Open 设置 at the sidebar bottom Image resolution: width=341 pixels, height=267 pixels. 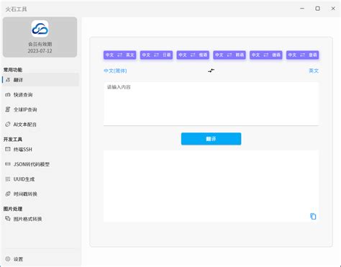40,259
